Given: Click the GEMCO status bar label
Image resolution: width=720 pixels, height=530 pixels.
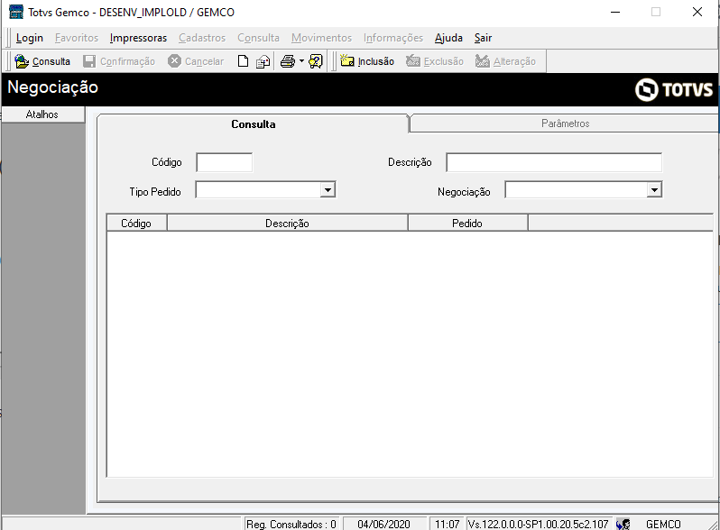Looking at the screenshot, I should [x=663, y=524].
